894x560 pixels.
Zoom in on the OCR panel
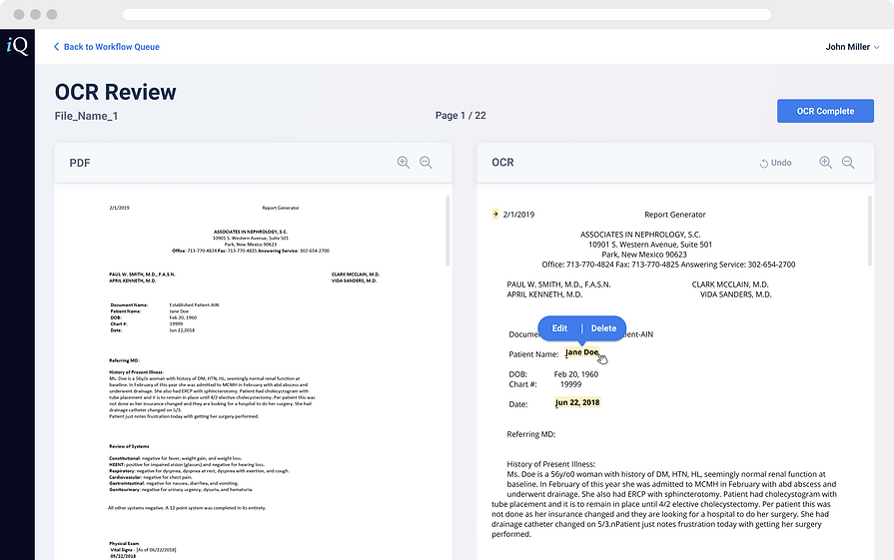point(826,163)
